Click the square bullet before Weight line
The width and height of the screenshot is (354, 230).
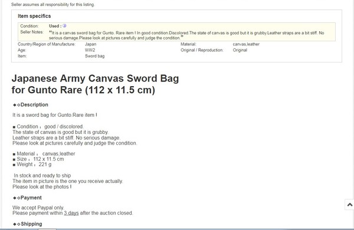(14, 165)
